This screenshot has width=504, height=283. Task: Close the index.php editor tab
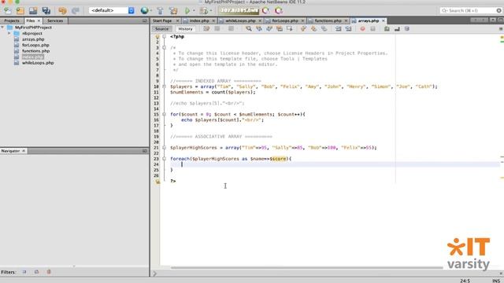(x=213, y=20)
